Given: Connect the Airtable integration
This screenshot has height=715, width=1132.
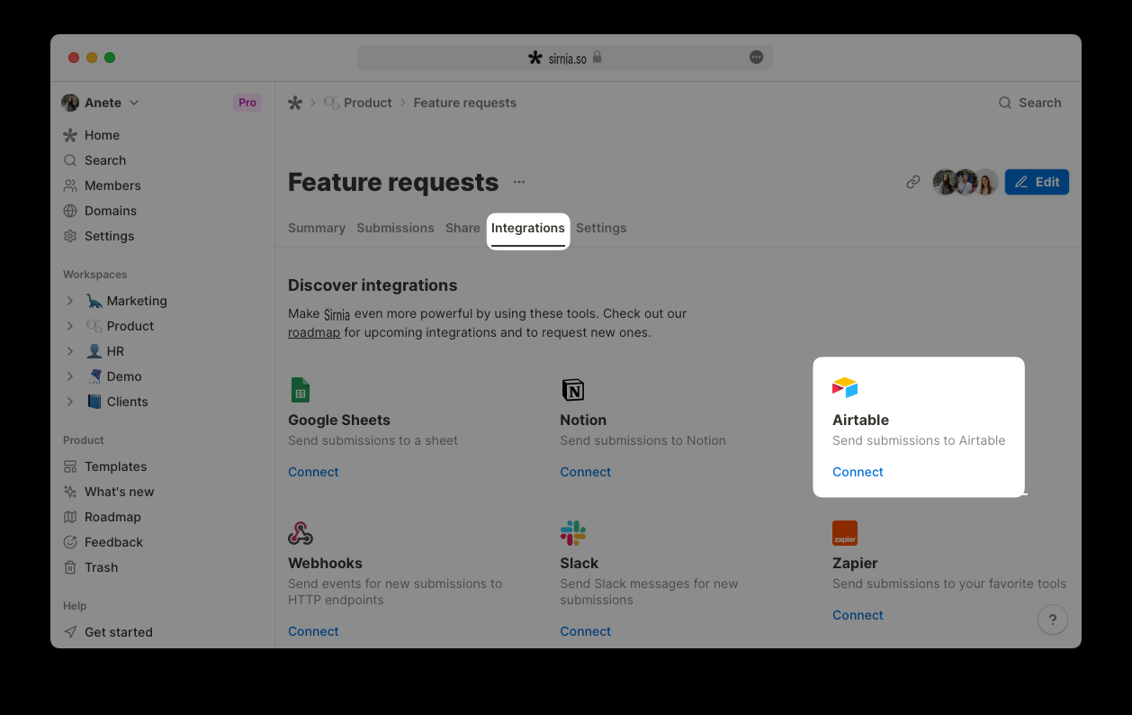Looking at the screenshot, I should pyautogui.click(x=858, y=472).
